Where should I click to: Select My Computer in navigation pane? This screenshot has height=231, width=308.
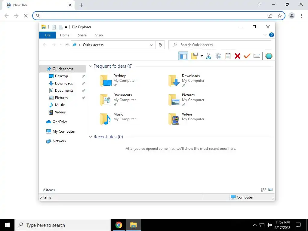[x=64, y=131]
